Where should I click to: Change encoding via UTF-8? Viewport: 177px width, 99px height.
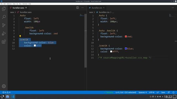click(152, 92)
